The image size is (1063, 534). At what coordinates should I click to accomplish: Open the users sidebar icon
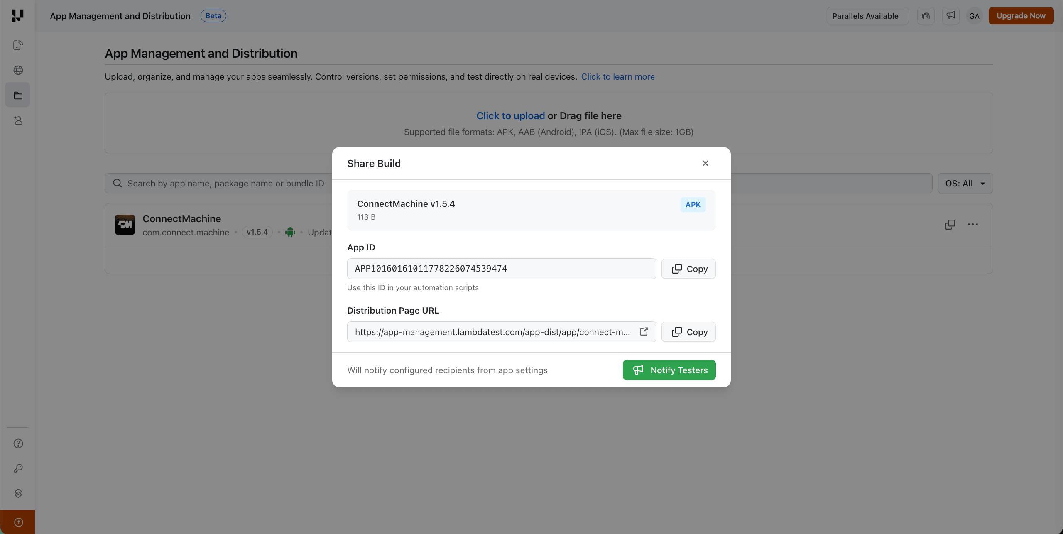(x=18, y=120)
